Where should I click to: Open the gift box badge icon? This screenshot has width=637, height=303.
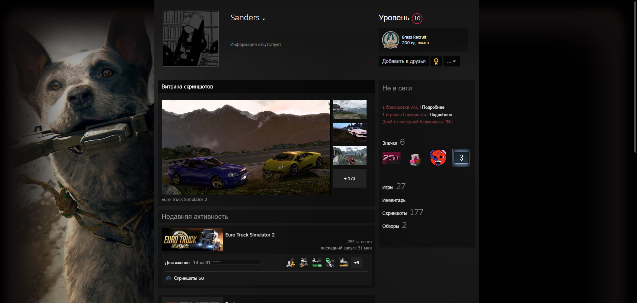tap(415, 160)
